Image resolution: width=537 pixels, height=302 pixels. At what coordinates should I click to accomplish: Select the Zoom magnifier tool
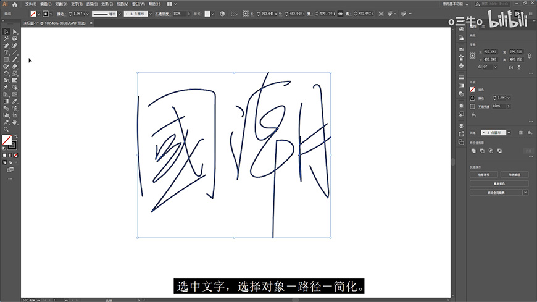pyautogui.click(x=6, y=129)
